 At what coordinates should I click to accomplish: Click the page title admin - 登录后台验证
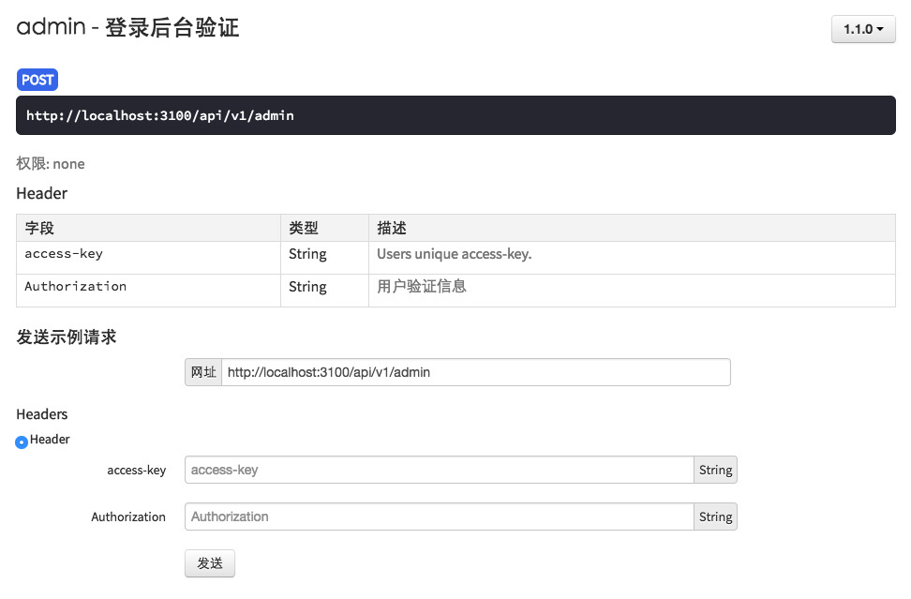(128, 27)
